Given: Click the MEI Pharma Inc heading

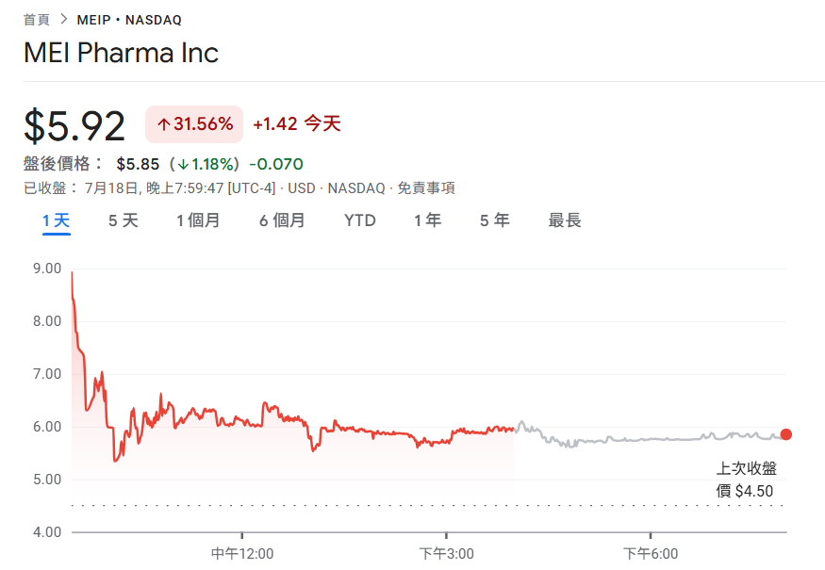Looking at the screenshot, I should point(121,53).
